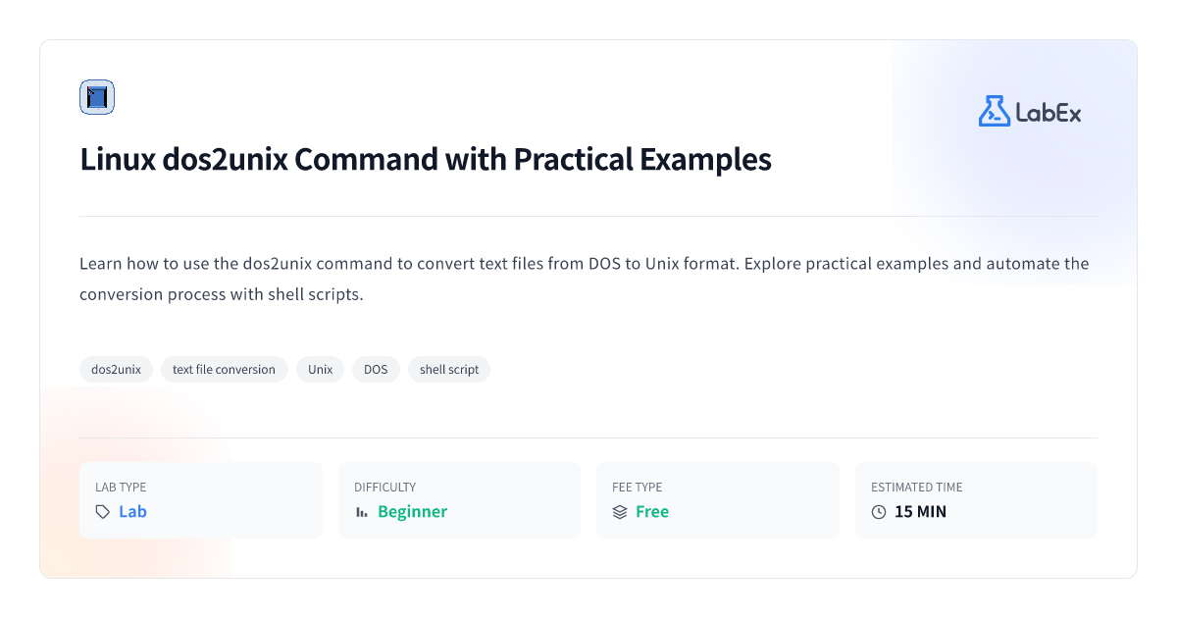This screenshot has height=618, width=1177.
Task: Select the shell script tag
Action: (x=449, y=370)
